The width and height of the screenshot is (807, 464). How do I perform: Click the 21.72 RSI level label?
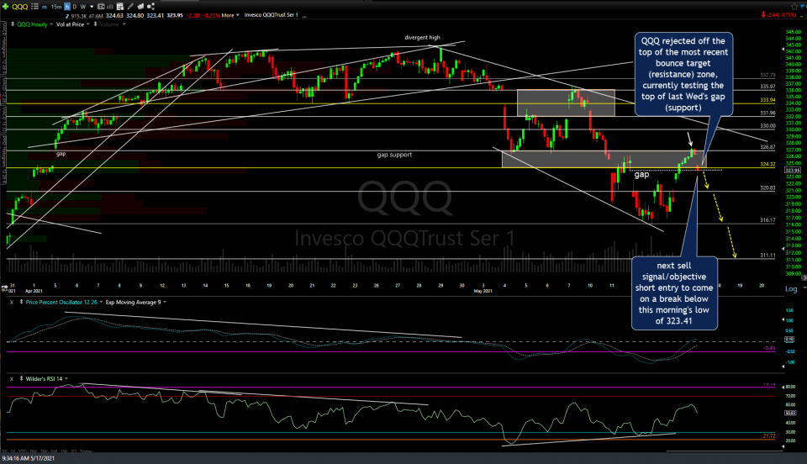tap(769, 435)
